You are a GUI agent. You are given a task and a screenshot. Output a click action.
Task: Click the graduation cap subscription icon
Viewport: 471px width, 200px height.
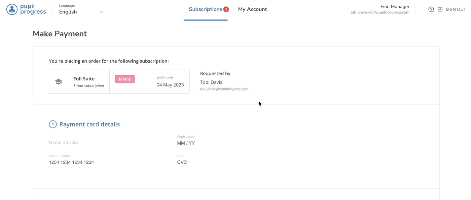pos(58,82)
